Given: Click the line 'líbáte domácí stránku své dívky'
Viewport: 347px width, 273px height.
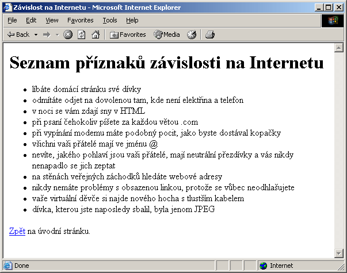Looking at the screenshot, I should (x=86, y=89).
